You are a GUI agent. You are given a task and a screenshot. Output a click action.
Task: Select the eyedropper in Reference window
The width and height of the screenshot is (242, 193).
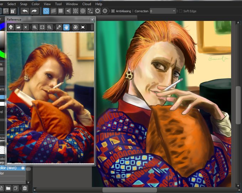(x=59, y=27)
